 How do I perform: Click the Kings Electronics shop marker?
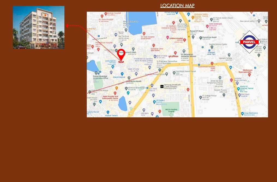pos(242,114)
